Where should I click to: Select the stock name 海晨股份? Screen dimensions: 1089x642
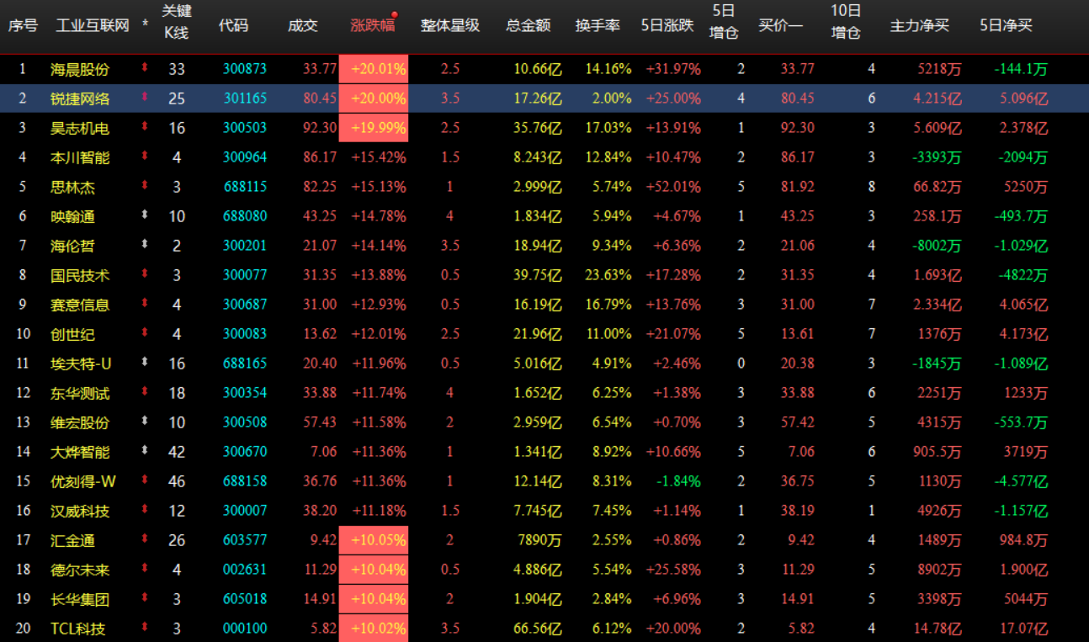[80, 69]
